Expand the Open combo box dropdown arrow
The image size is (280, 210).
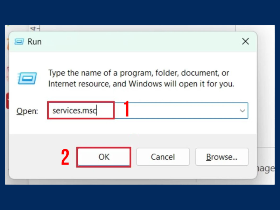[x=242, y=111]
